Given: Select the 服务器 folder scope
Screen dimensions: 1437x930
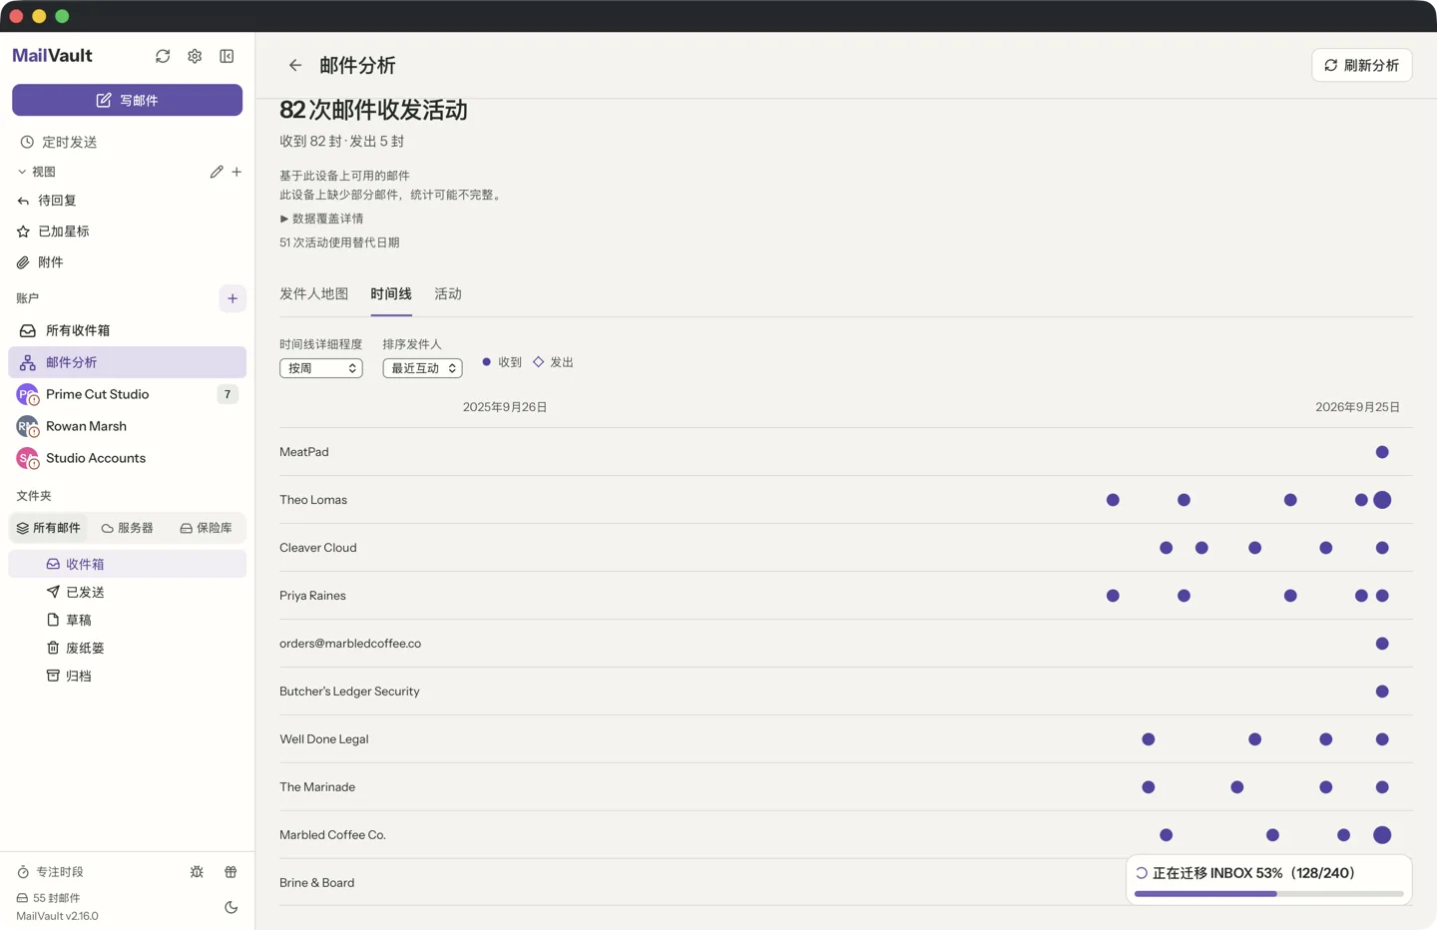Looking at the screenshot, I should (x=127, y=528).
